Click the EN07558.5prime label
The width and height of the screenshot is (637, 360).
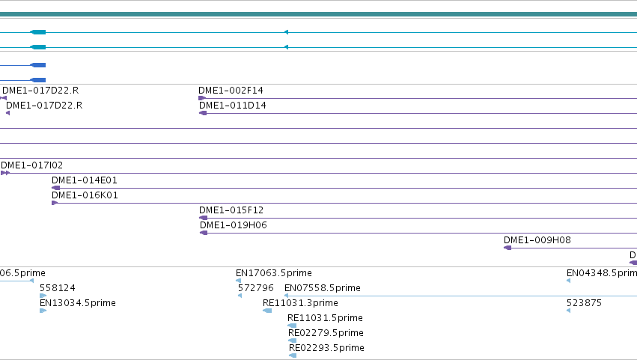pyautogui.click(x=323, y=288)
